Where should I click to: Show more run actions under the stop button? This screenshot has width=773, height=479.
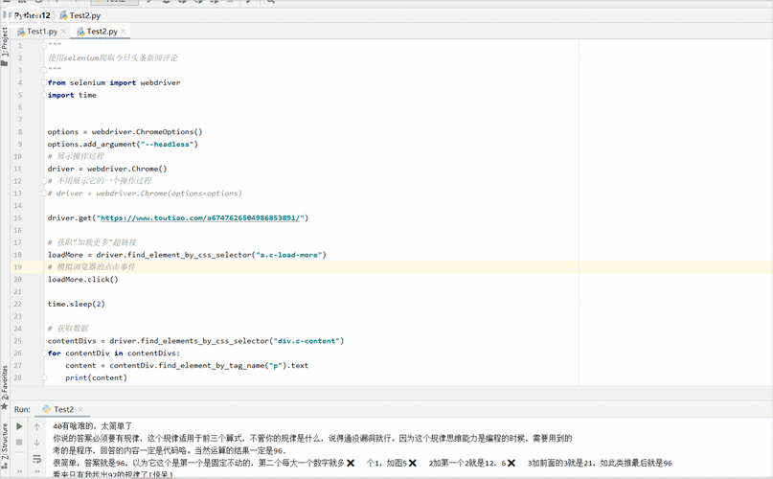point(19,471)
